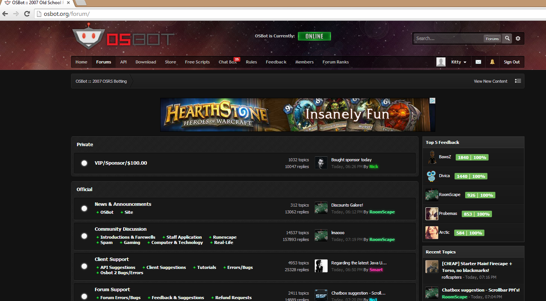The width and height of the screenshot is (546, 301).
Task: Open the Rules page
Action: click(x=251, y=62)
